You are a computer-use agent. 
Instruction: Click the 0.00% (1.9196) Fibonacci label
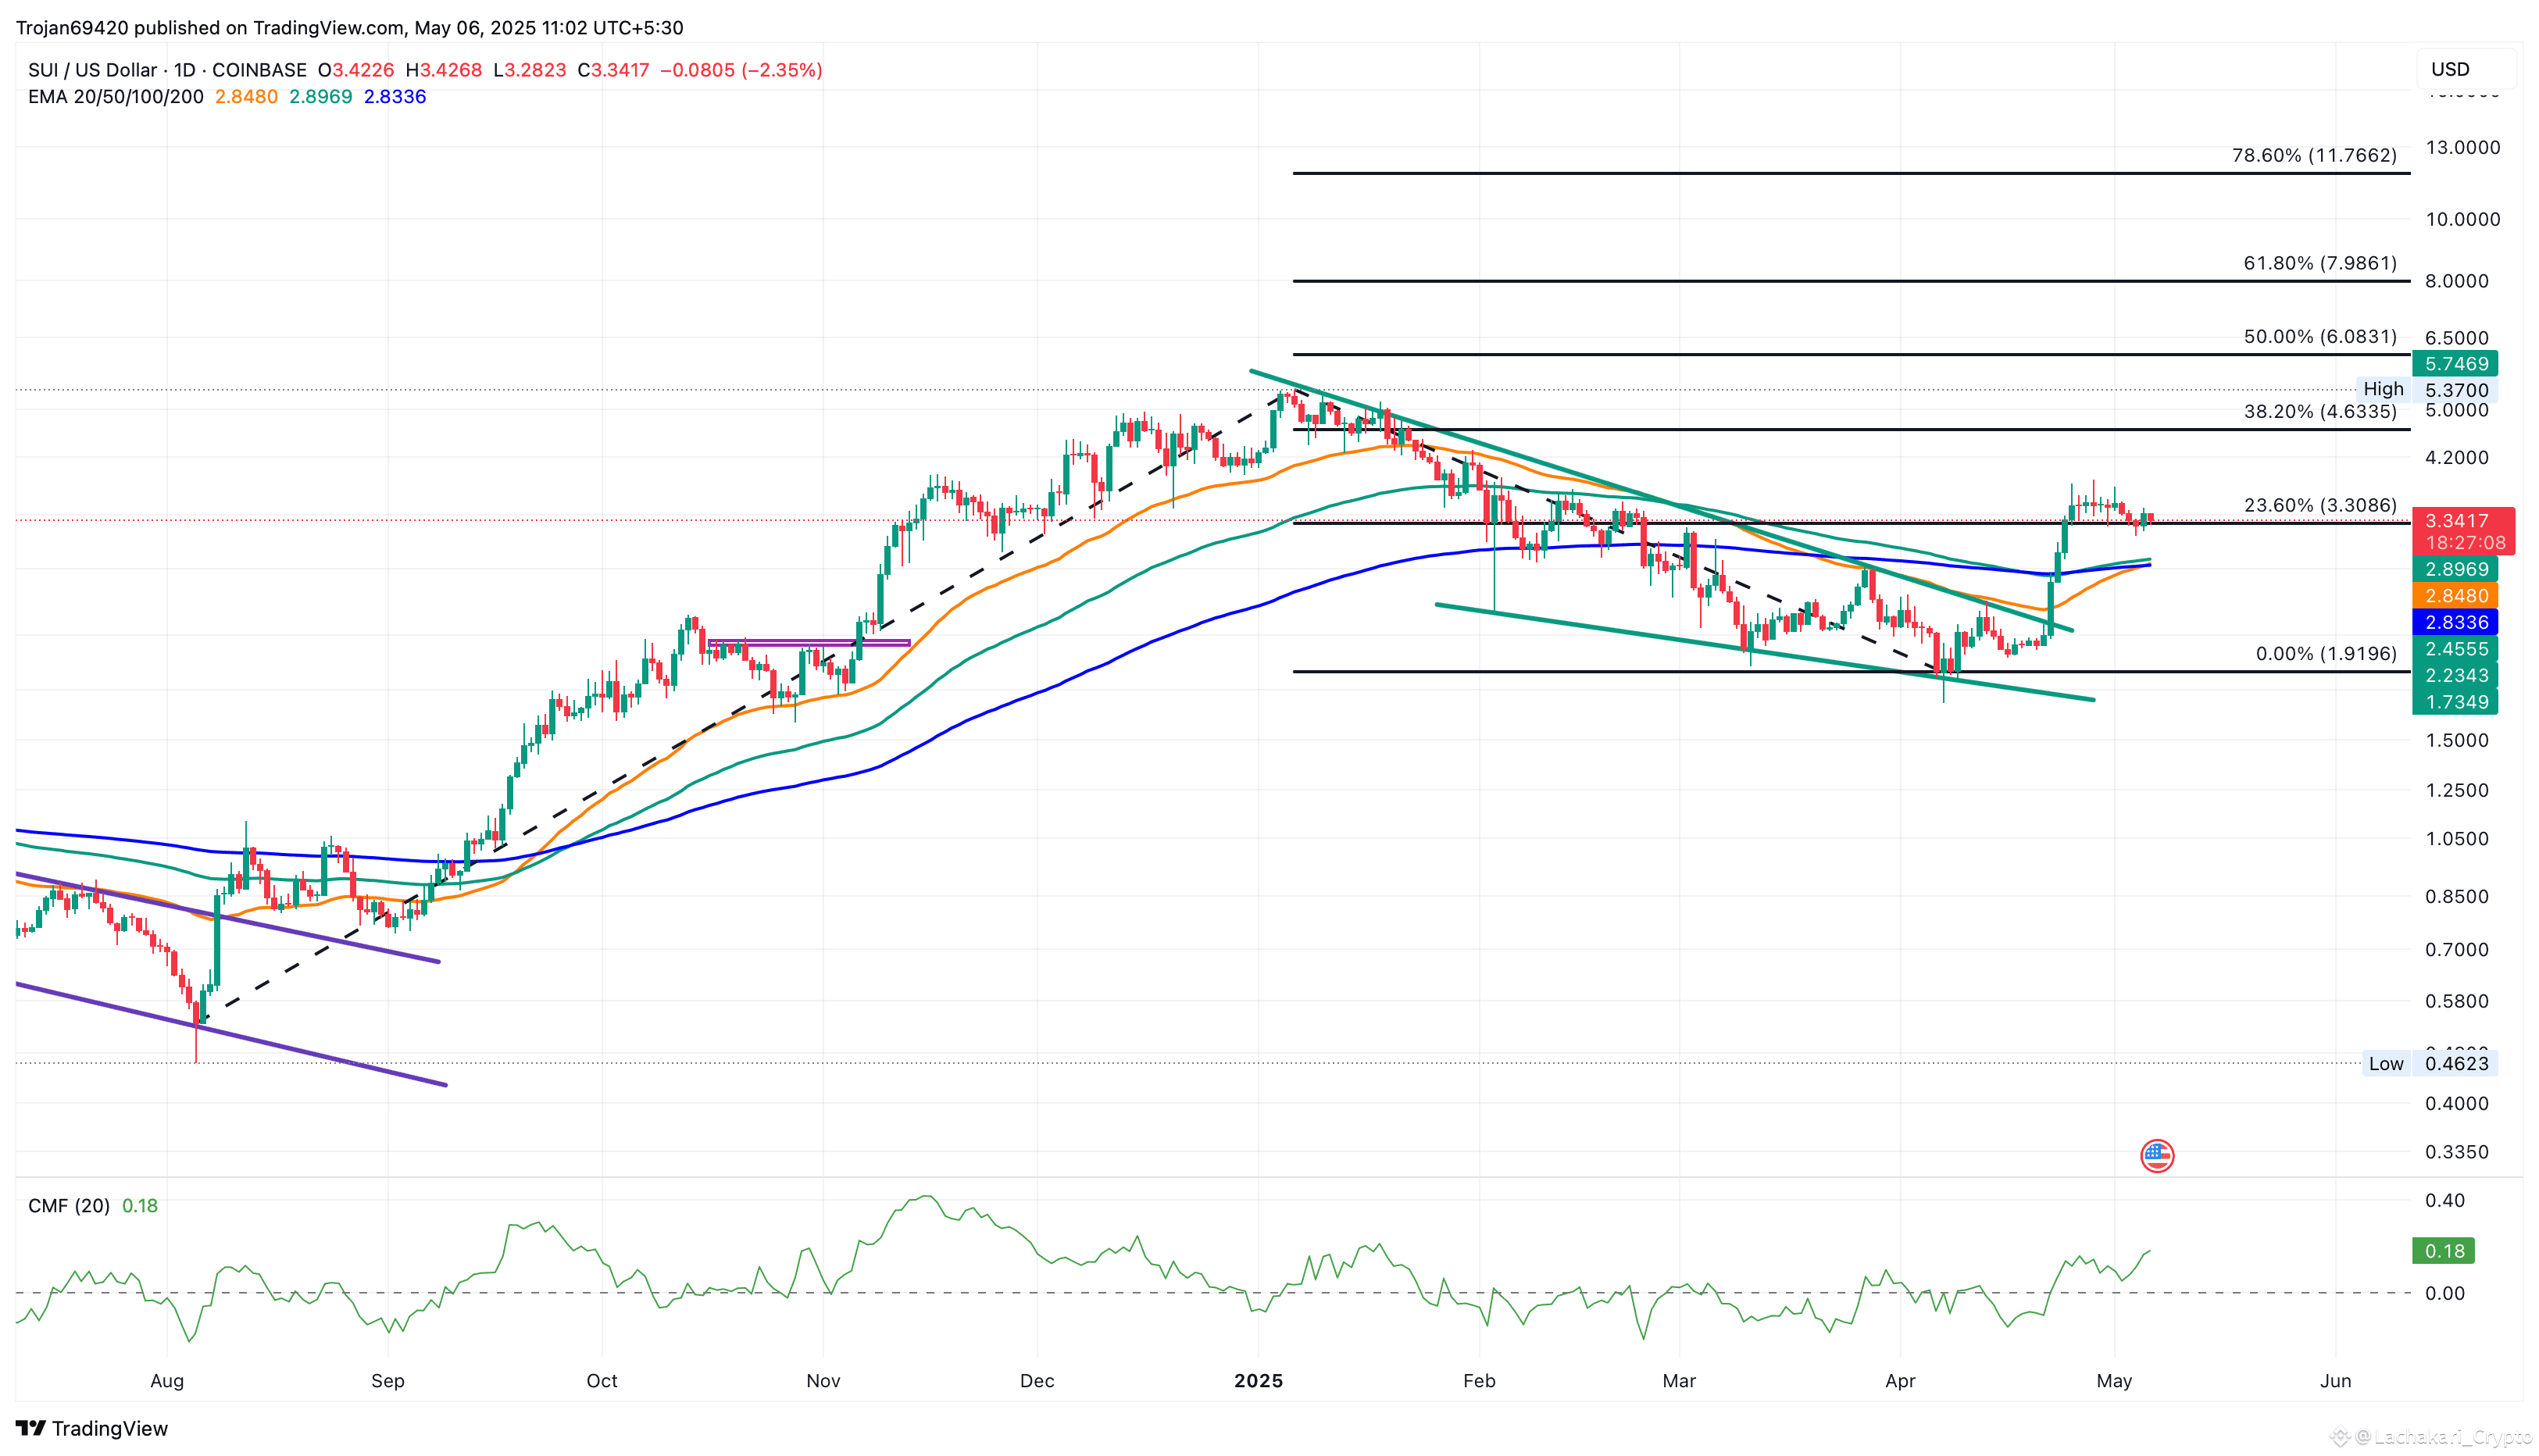pyautogui.click(x=2325, y=654)
